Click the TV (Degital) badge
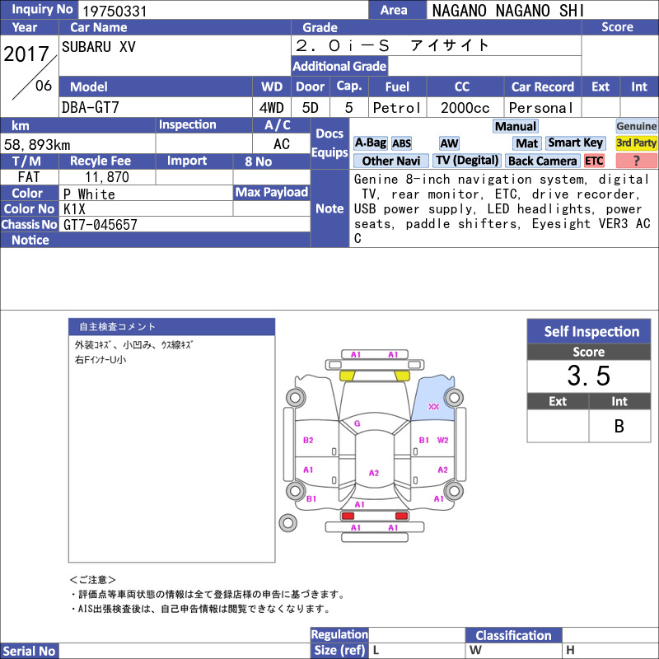 467,161
